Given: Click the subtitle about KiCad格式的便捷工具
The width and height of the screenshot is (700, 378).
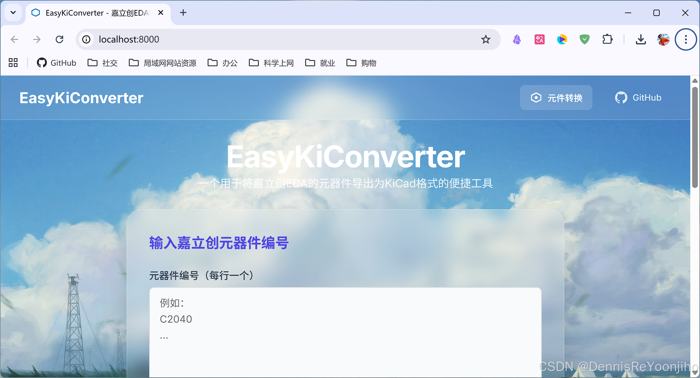Looking at the screenshot, I should pos(345,183).
